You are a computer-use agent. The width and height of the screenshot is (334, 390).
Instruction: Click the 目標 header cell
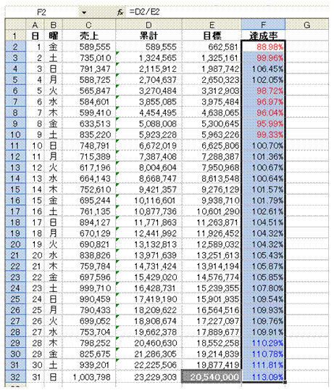212,36
